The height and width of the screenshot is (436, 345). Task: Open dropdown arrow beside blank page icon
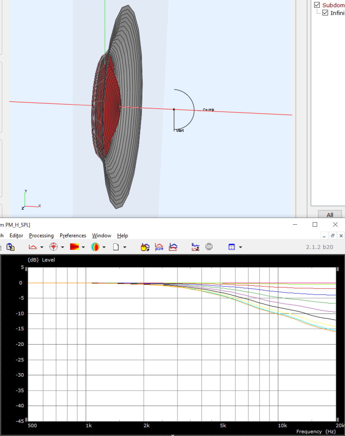click(x=125, y=247)
